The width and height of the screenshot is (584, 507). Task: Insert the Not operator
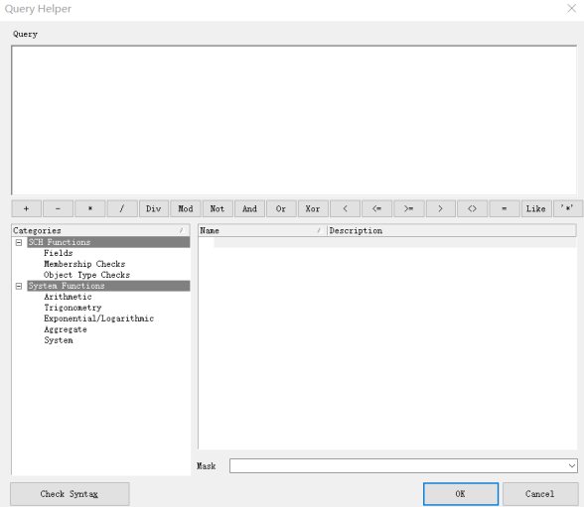click(218, 208)
